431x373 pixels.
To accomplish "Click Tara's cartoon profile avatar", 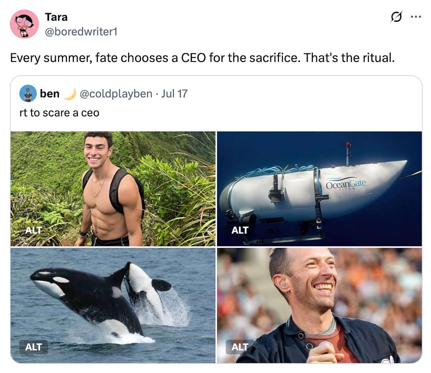I will [24, 24].
